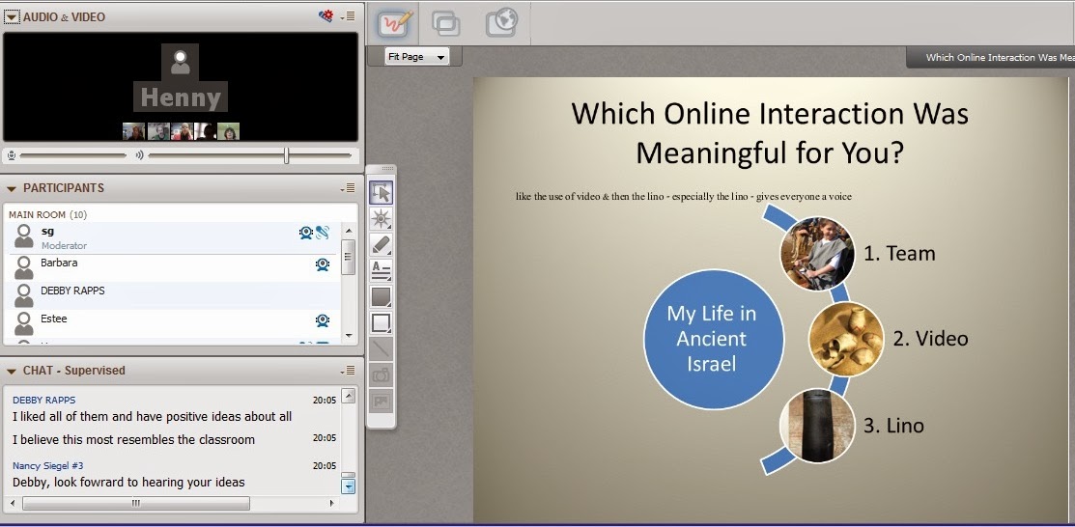Open the Audio & Video options menu
The image size is (1075, 527).
[x=348, y=16]
